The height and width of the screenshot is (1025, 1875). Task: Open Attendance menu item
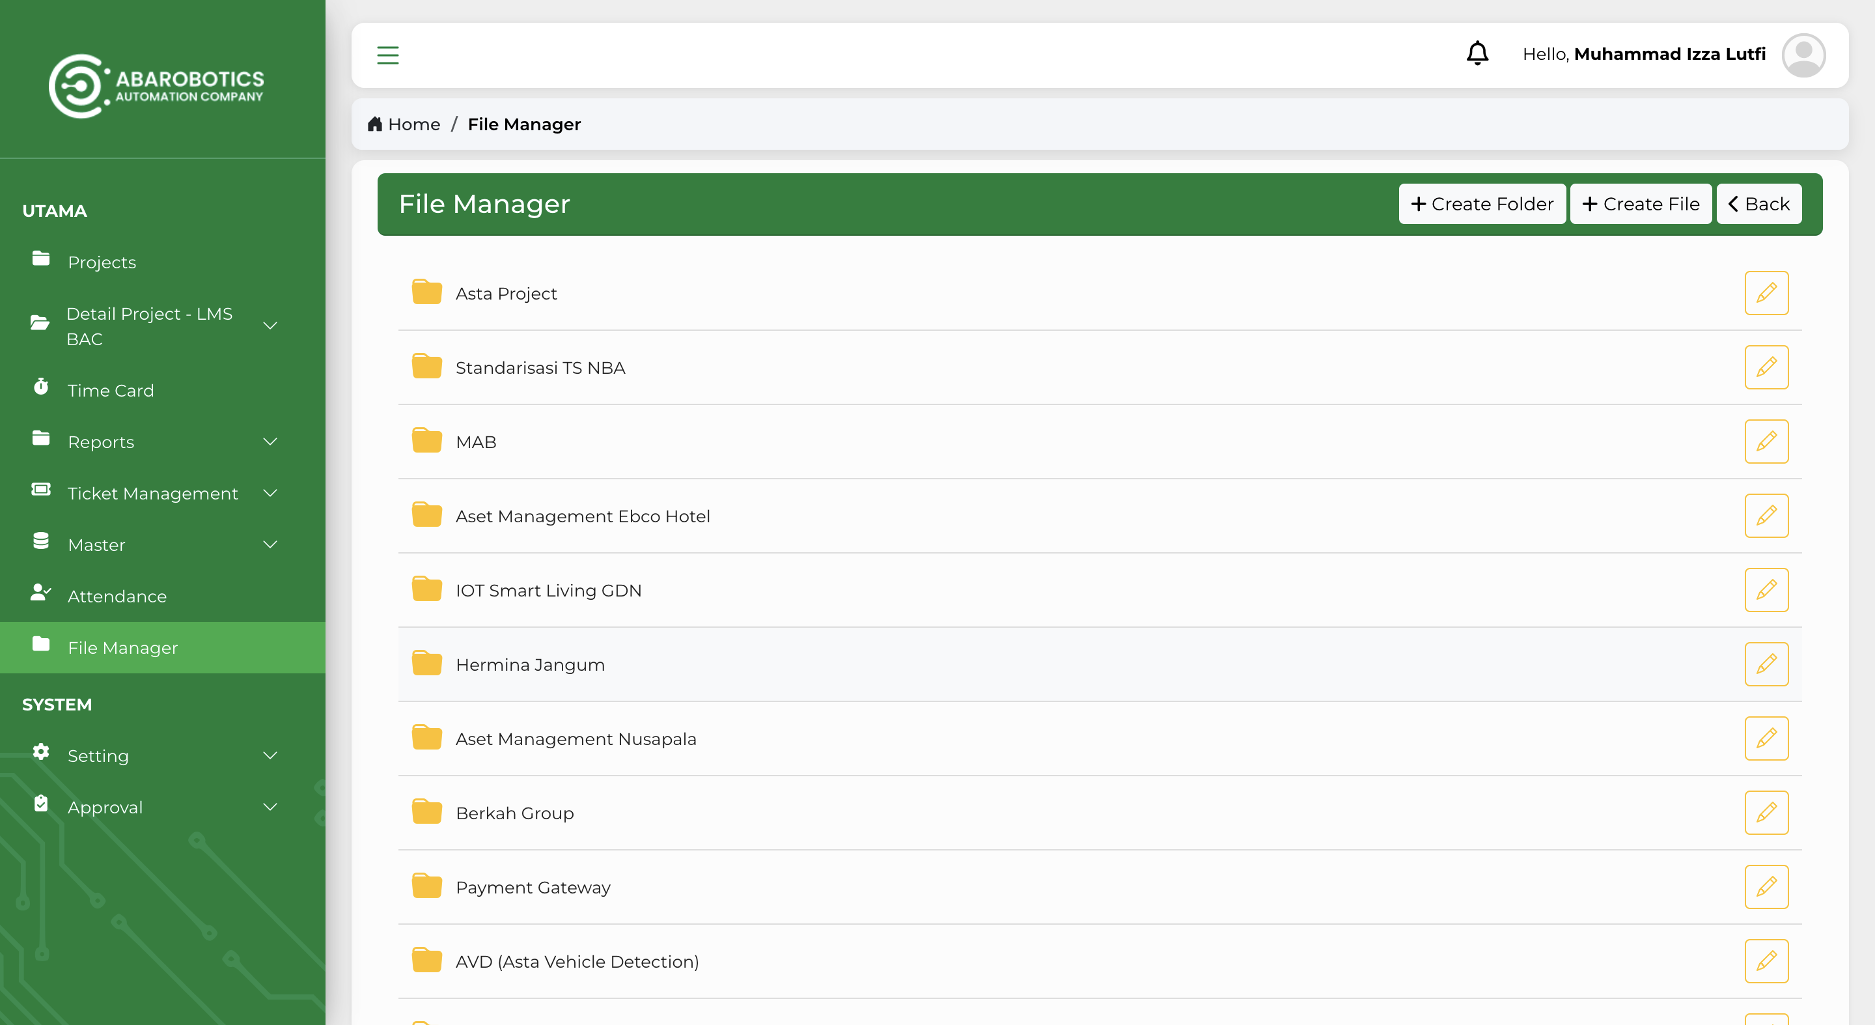pos(162,597)
